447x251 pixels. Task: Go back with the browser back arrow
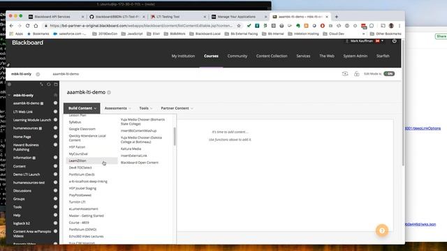11,26
